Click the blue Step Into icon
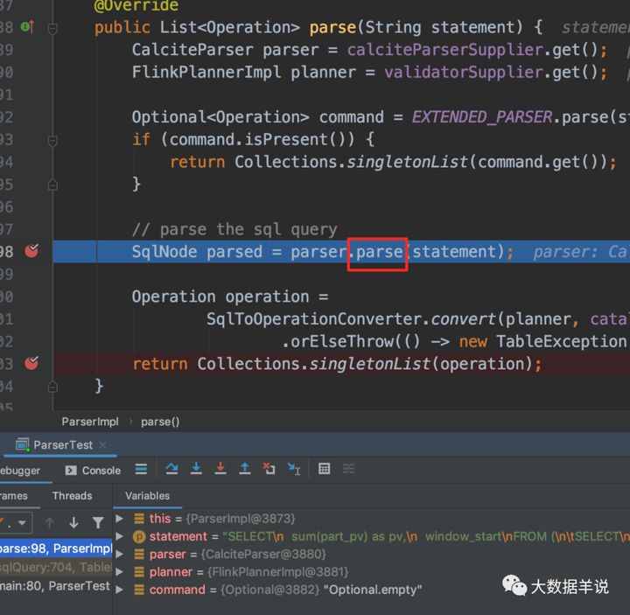This screenshot has height=615, width=630. [196, 469]
